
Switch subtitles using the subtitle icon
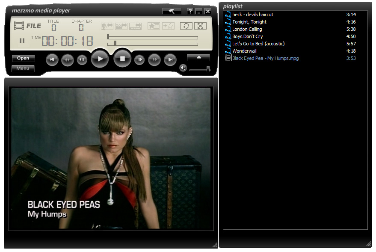135,26
